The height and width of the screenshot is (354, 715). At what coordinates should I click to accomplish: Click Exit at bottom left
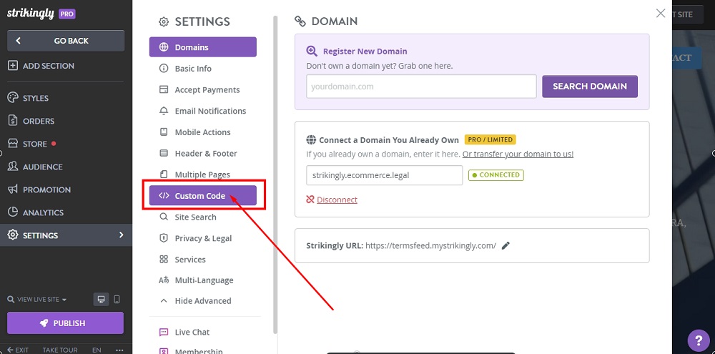click(18, 350)
